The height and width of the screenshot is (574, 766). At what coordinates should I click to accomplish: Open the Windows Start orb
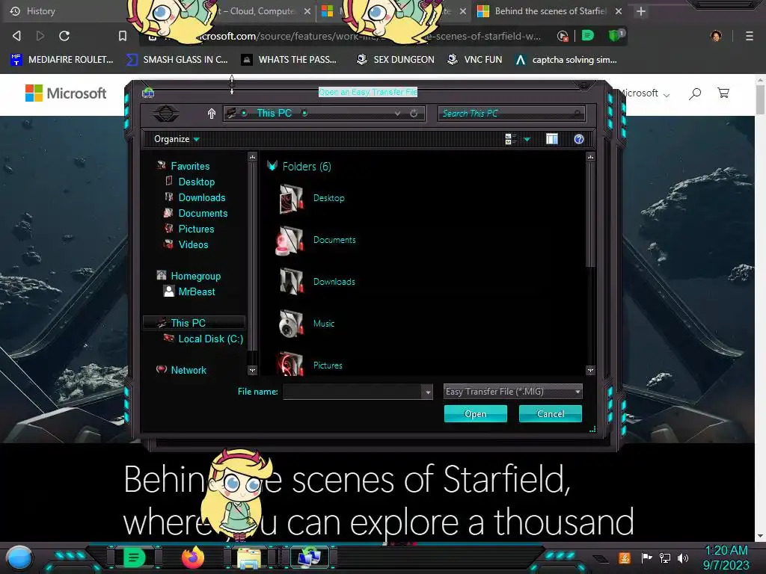[19, 558]
